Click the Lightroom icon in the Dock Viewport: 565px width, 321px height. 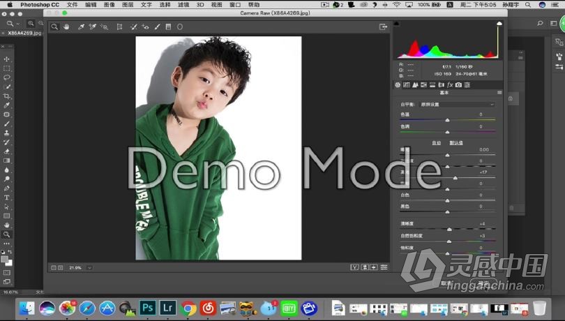[167, 308]
